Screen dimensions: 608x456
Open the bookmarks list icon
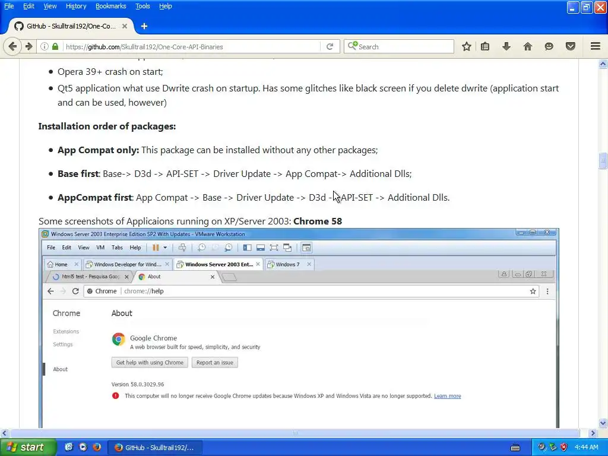(484, 46)
